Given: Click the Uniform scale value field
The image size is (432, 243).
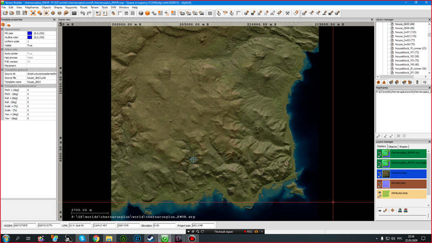Looking at the screenshot, I should (42, 42).
